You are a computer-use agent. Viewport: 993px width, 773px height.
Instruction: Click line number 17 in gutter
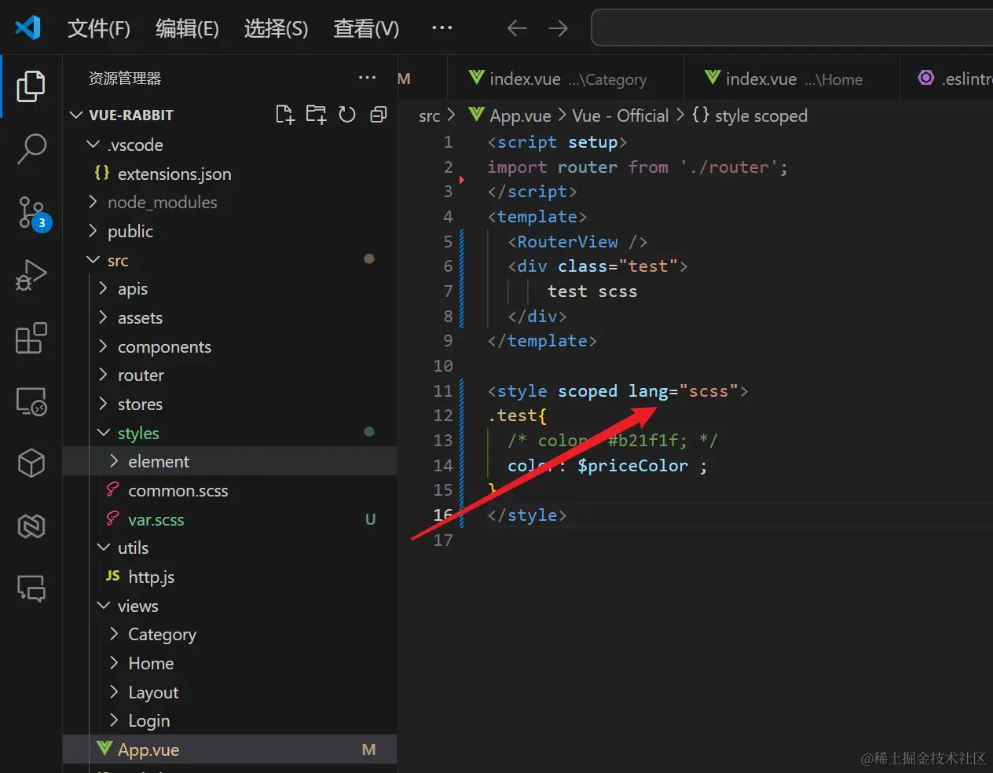[443, 540]
